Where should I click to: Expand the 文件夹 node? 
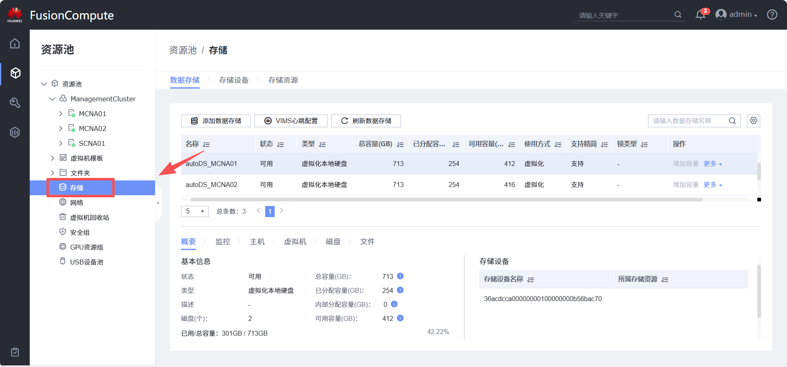(52, 173)
